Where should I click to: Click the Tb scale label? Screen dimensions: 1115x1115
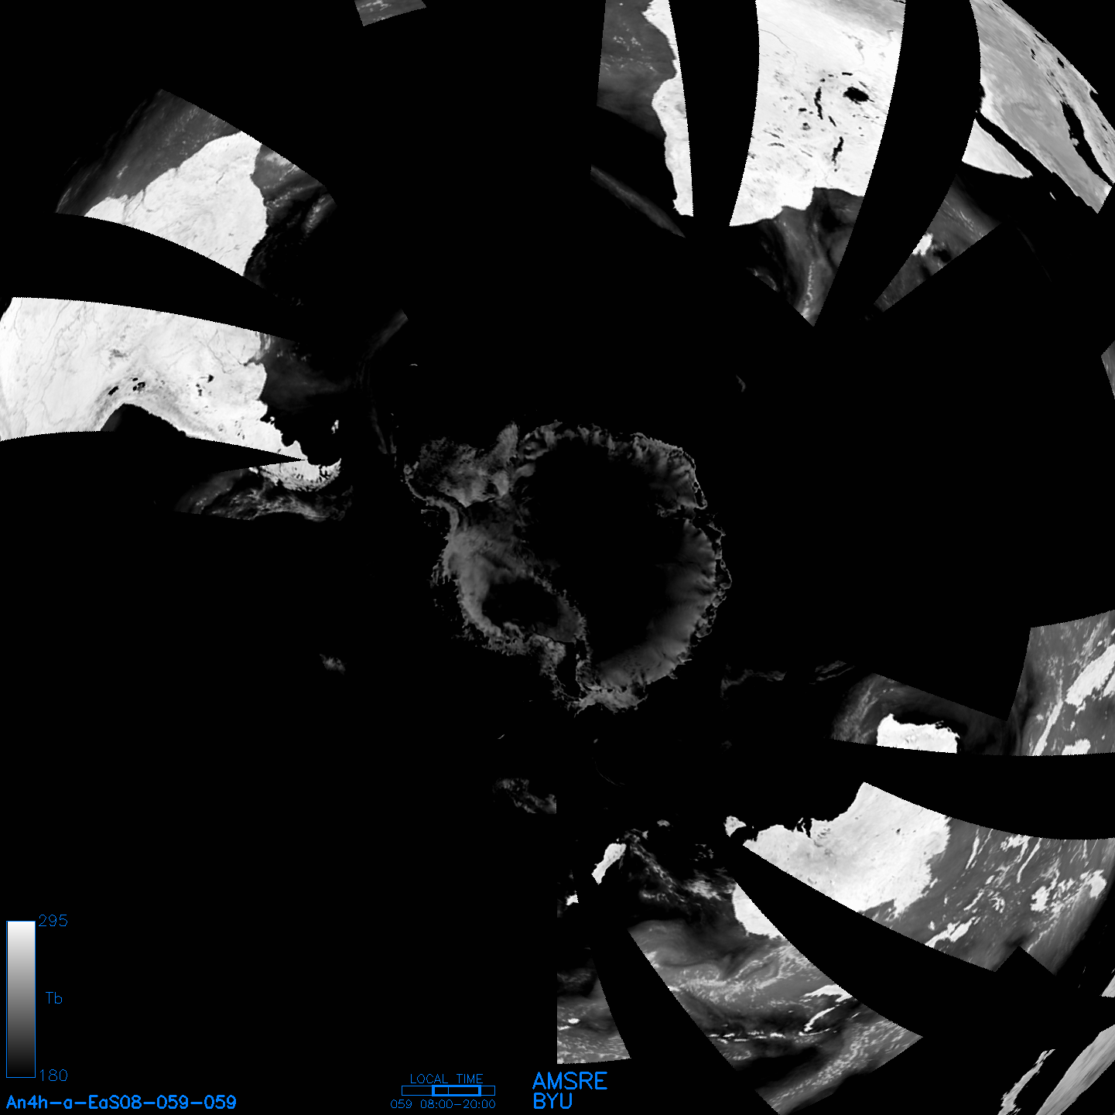pos(53,998)
